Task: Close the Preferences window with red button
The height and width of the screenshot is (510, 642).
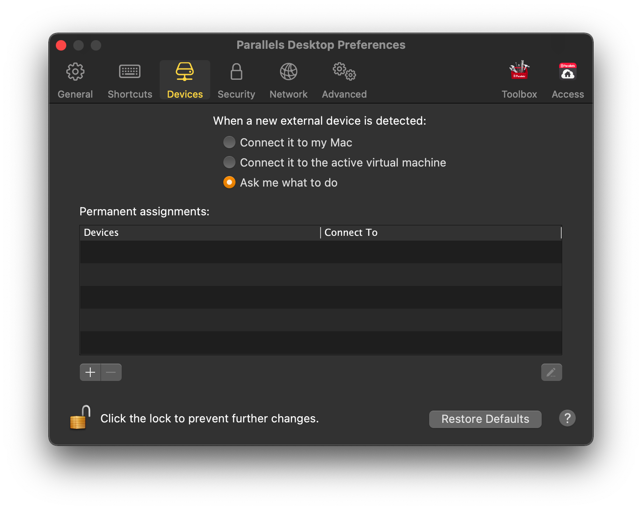Action: pos(61,45)
